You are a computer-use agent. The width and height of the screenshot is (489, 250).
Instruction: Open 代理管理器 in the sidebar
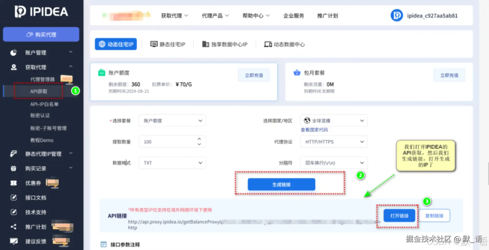coord(43,79)
